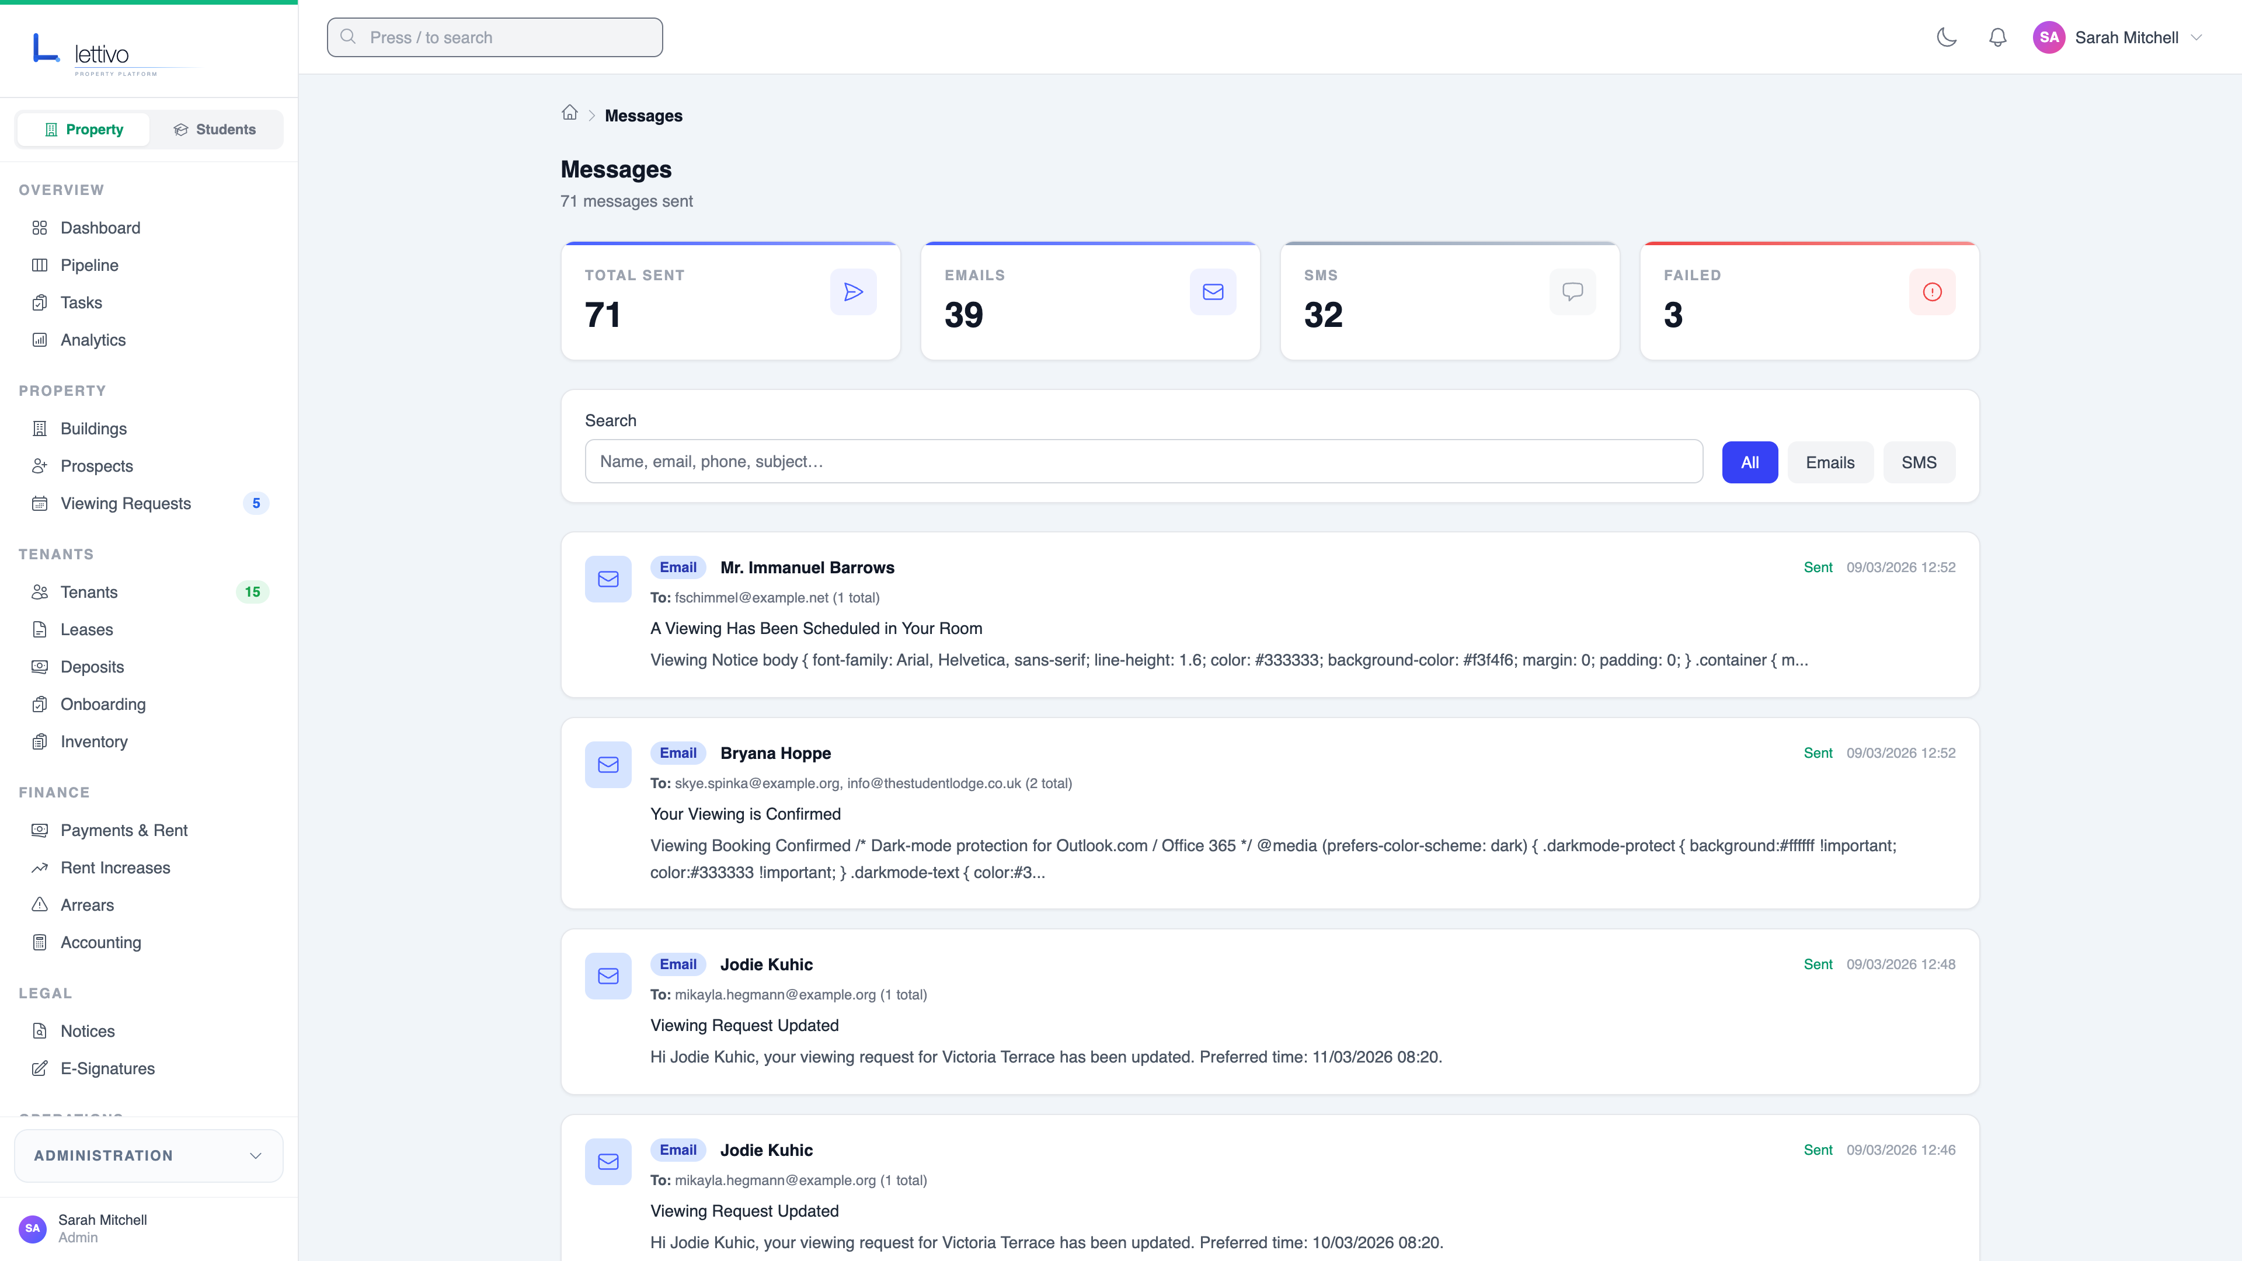Open Analytics using its chart icon
2242x1261 pixels.
coord(41,339)
